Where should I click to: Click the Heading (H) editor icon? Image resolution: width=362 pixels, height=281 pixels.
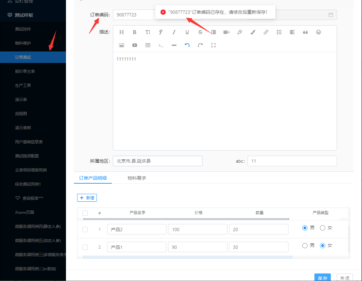tap(121, 32)
